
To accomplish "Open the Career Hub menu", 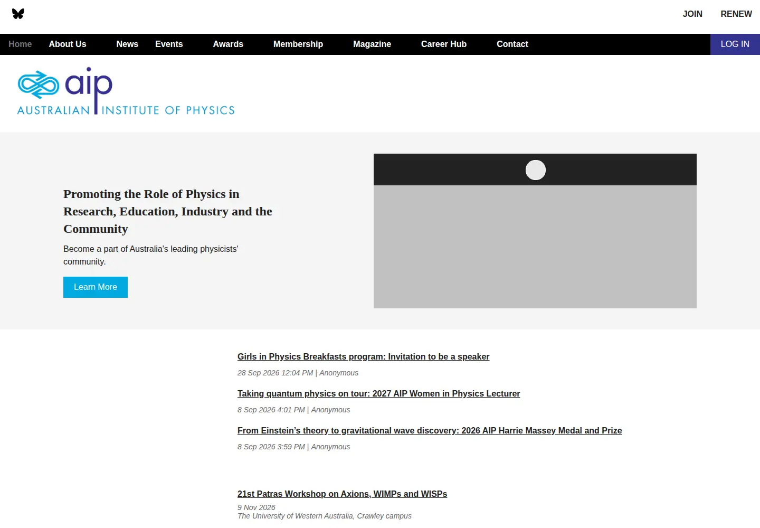I will coord(444,44).
